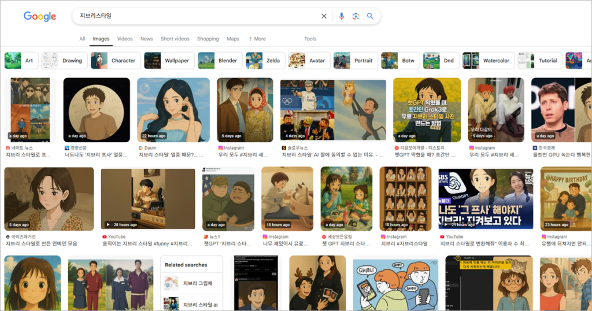
Task: Open the 슬로우뉴스 collage thumbnail
Action: [x=333, y=110]
